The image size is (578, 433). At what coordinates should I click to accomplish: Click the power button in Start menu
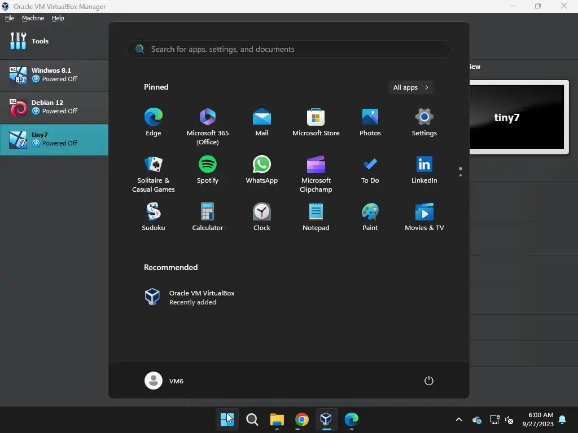tap(429, 381)
